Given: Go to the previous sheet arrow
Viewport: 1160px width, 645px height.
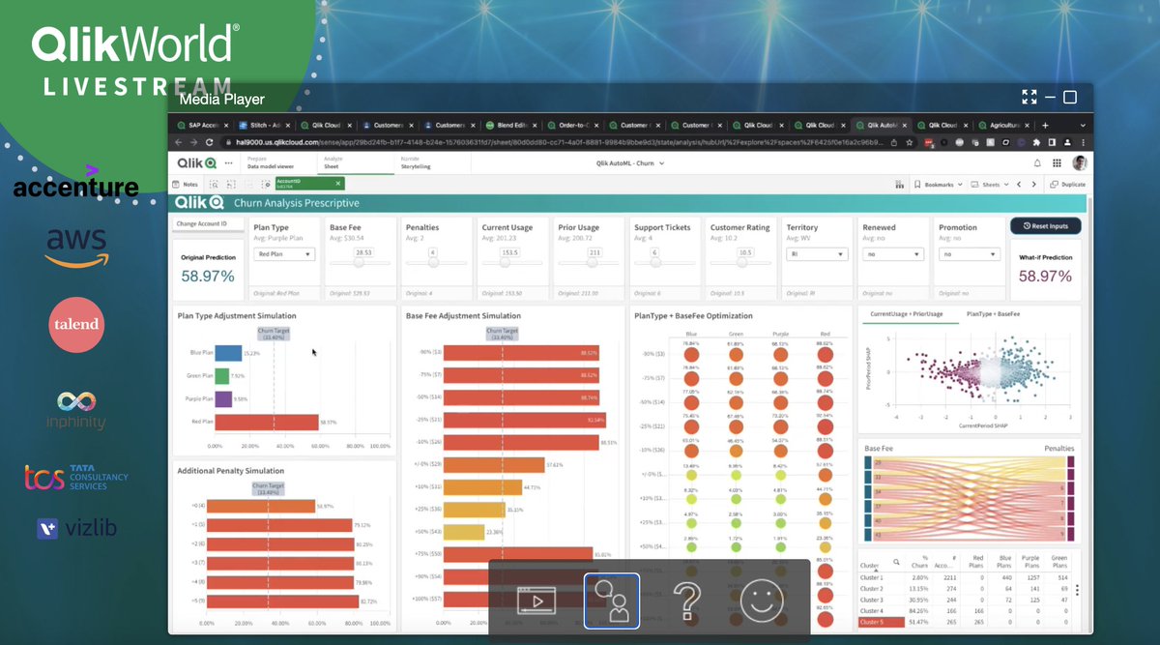Looking at the screenshot, I should [1019, 184].
